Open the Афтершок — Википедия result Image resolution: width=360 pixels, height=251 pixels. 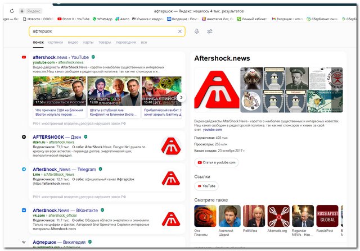click(x=59, y=242)
